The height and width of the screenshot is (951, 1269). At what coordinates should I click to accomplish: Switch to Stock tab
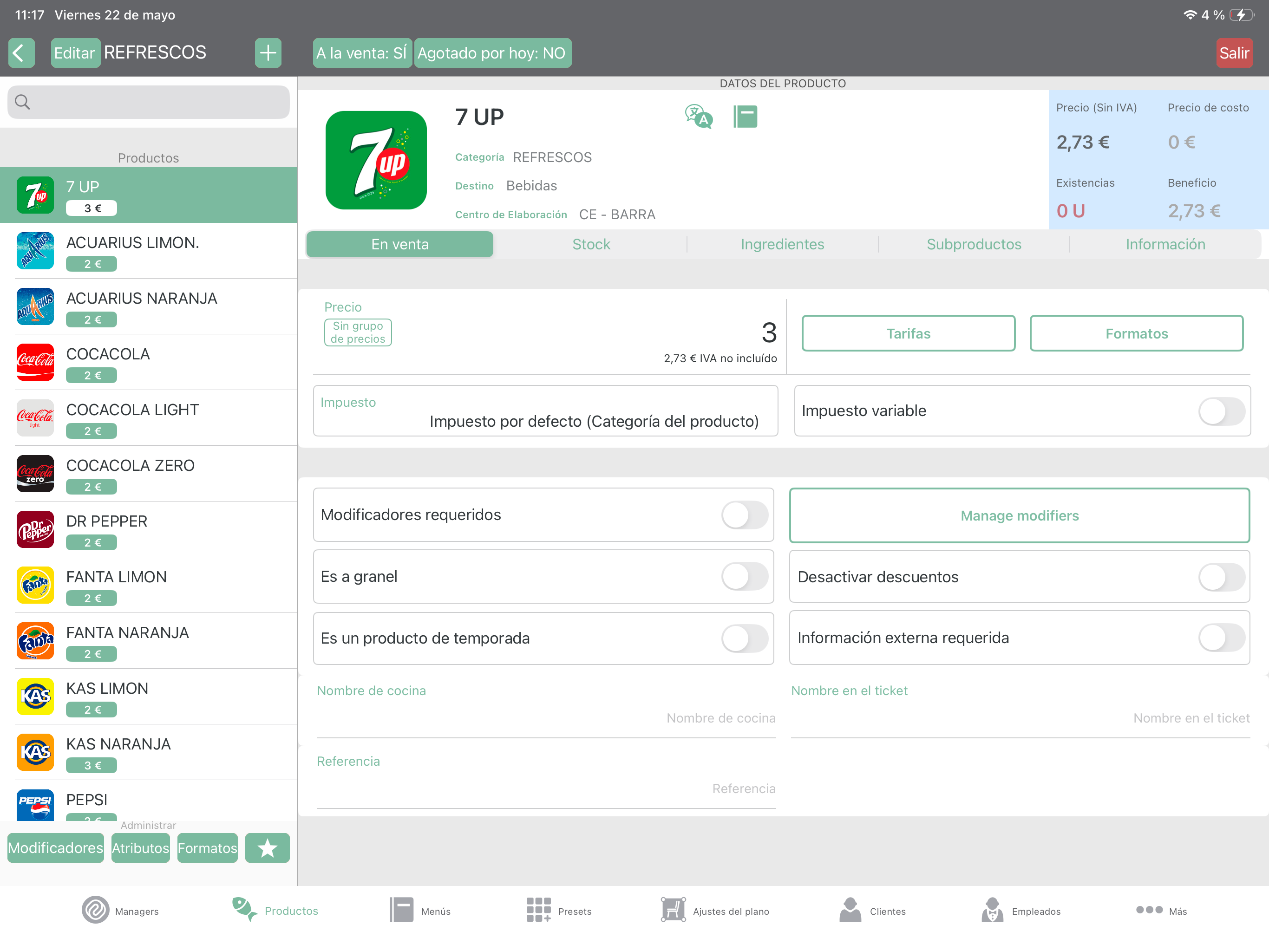click(591, 244)
